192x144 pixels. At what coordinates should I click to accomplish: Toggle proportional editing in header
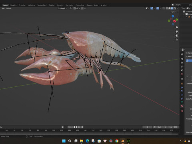pyautogui.click(x=82, y=8)
